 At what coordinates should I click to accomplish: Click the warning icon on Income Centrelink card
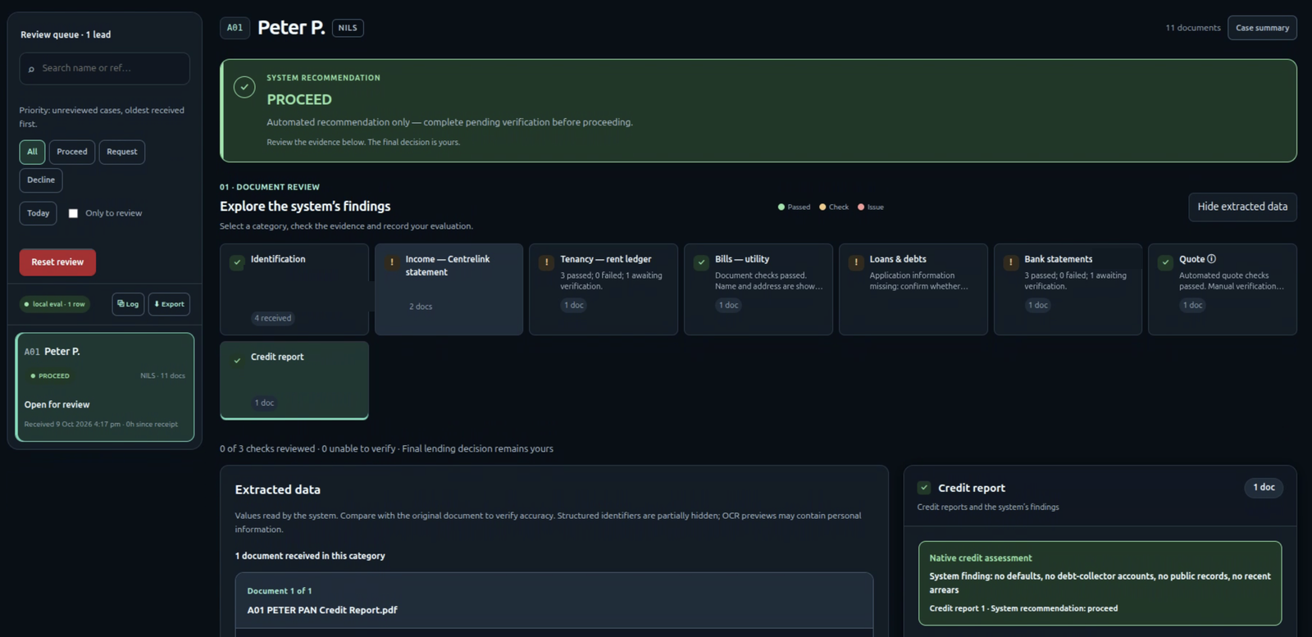pyautogui.click(x=392, y=262)
